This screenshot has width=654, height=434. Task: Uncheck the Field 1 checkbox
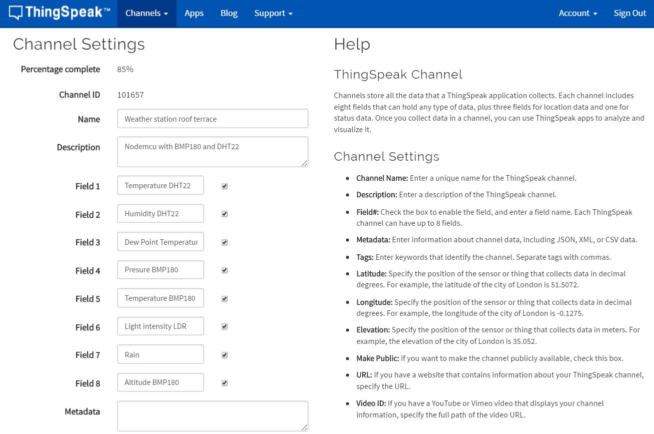click(x=225, y=186)
